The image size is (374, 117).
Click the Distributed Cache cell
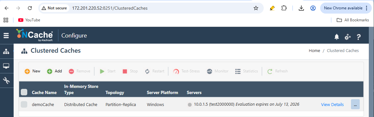tap(81, 104)
